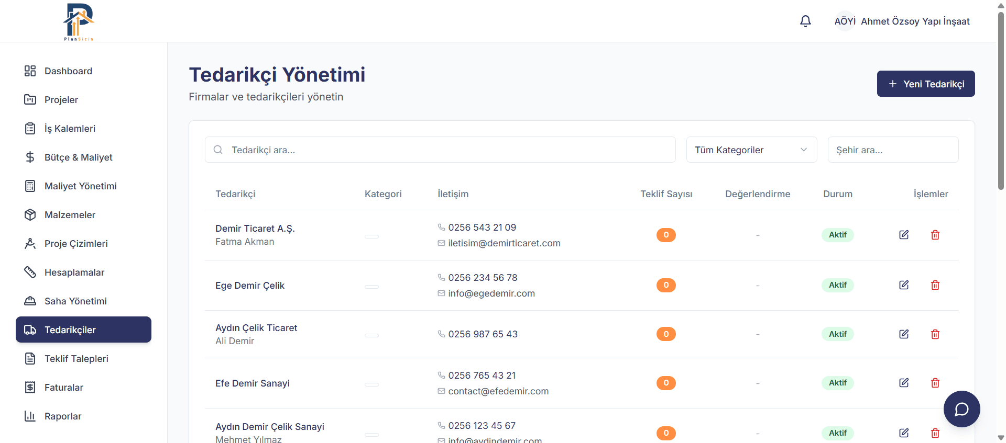
Task: Edit Ege Demir Çelik supplier
Action: point(904,285)
